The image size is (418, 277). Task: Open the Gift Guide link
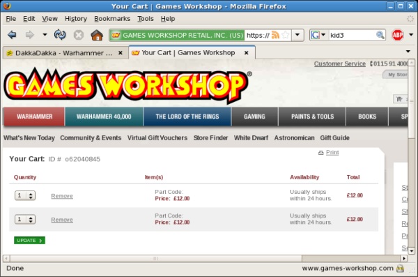335,138
